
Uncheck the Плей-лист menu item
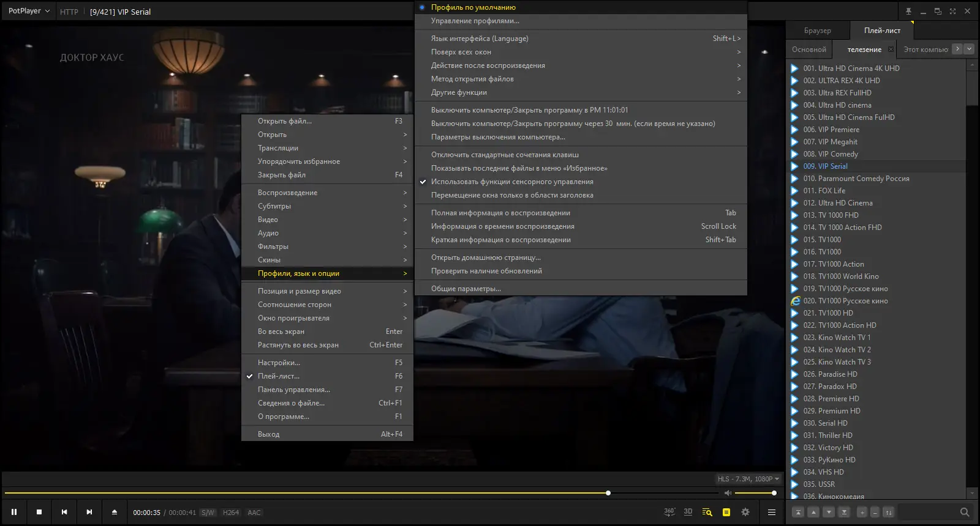click(279, 376)
